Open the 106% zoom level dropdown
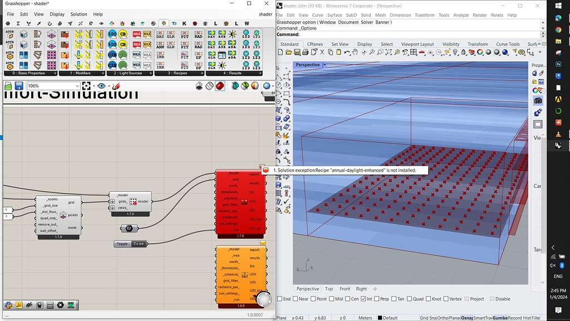The width and height of the screenshot is (570, 321). pyautogui.click(x=77, y=86)
